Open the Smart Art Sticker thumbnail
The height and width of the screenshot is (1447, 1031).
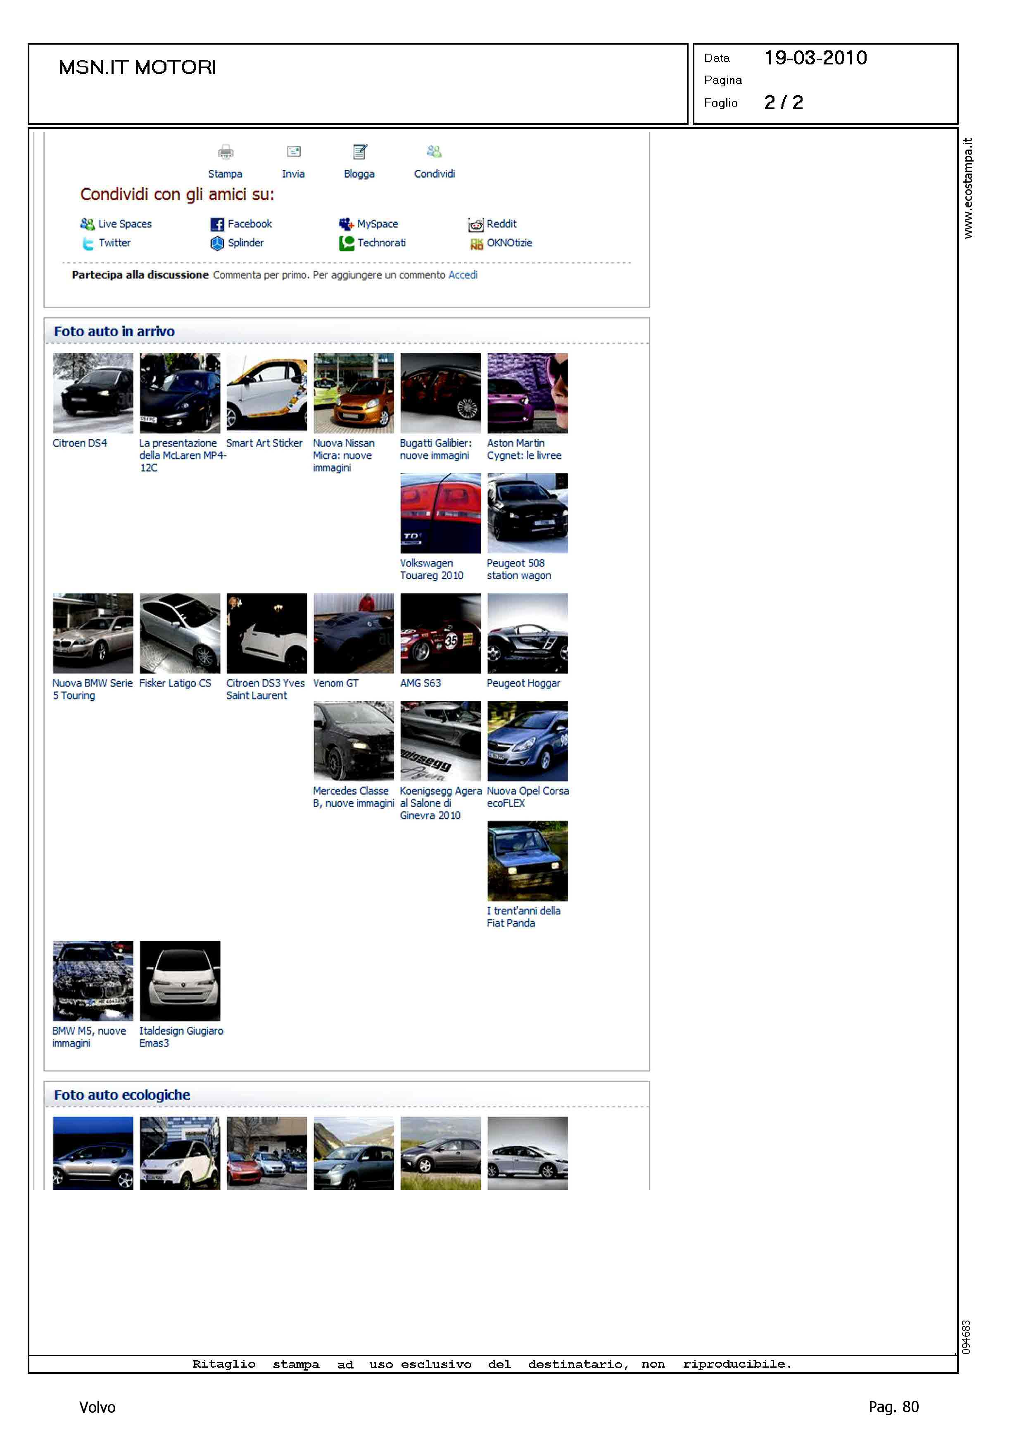coord(267,393)
